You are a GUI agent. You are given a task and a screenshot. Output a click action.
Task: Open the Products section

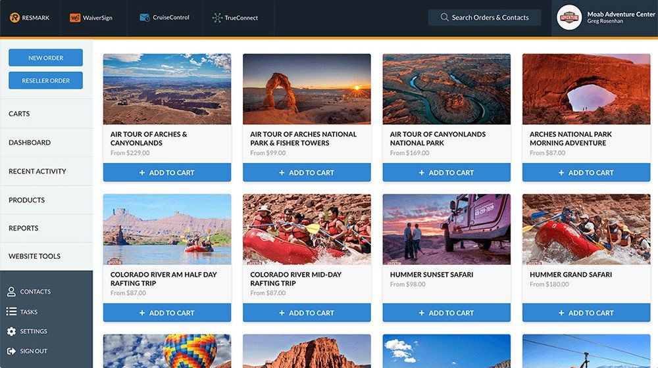[46, 200]
